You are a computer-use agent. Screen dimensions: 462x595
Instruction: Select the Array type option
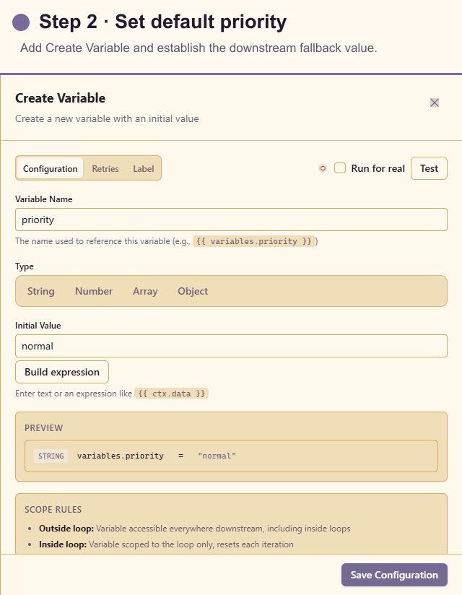click(x=145, y=291)
